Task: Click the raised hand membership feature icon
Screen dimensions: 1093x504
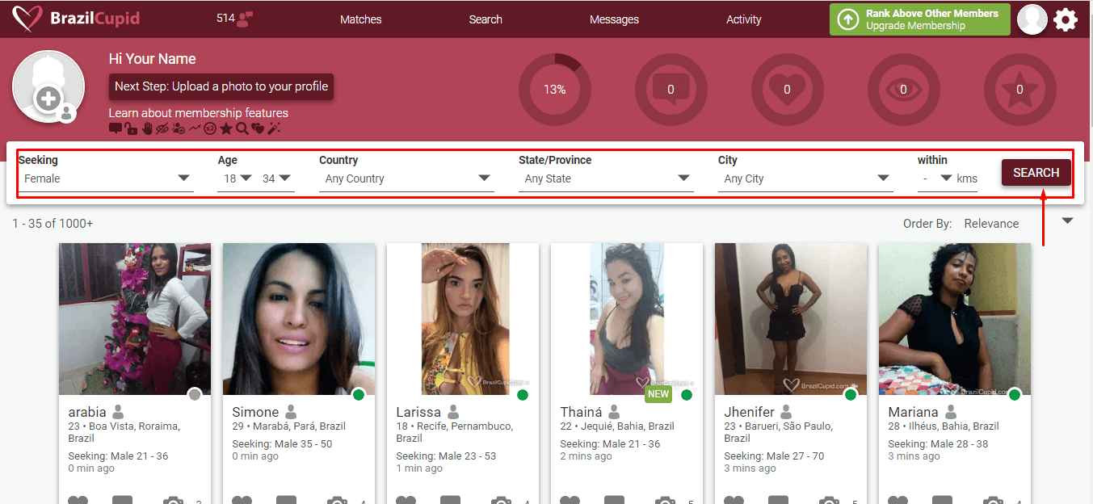Action: (x=147, y=128)
